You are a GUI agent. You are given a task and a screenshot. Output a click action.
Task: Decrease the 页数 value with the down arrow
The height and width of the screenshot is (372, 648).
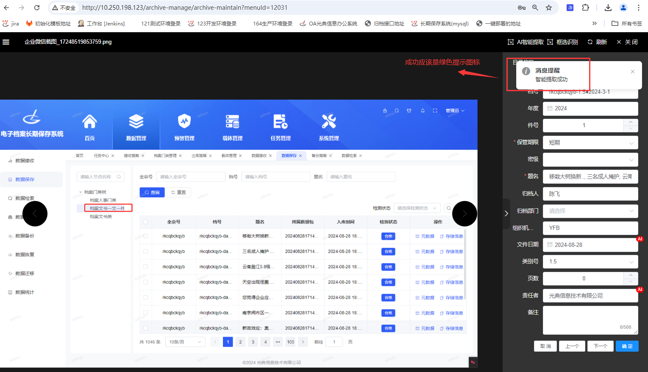click(x=631, y=282)
